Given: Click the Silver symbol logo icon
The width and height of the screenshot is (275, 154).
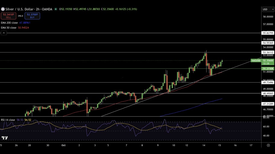Looking at the screenshot, I should click(x=3, y=9).
